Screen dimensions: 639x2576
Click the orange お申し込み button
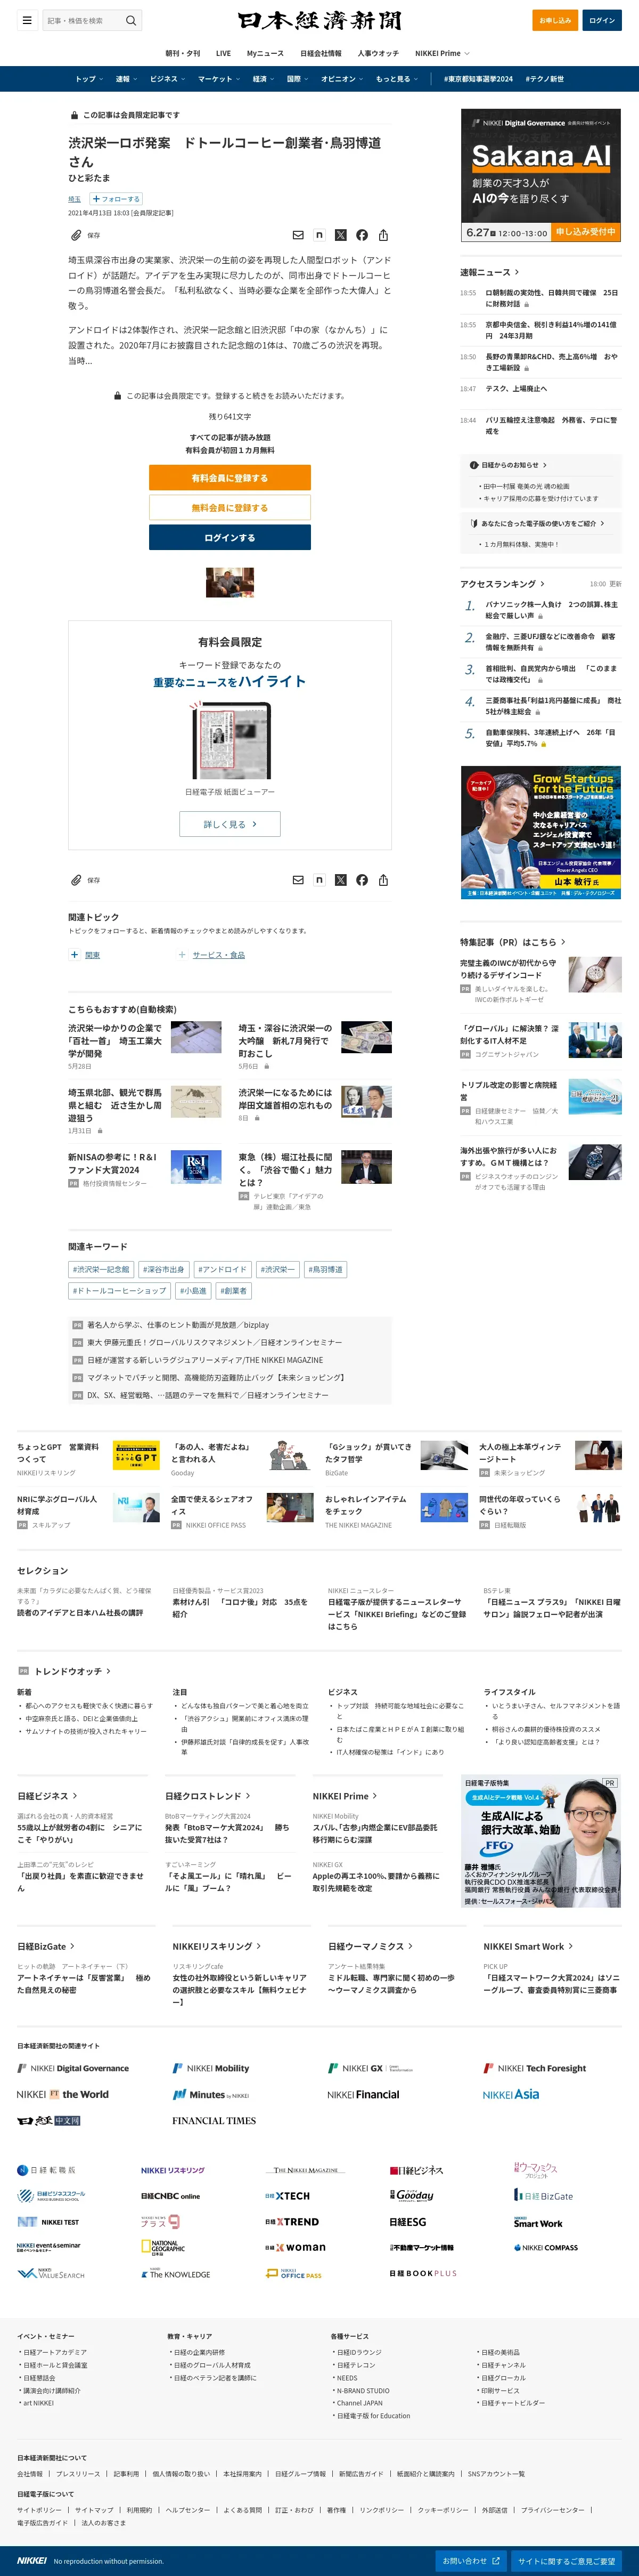tap(555, 20)
